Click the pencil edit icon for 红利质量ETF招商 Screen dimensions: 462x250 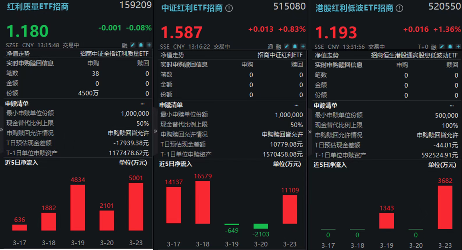[x=133, y=45]
